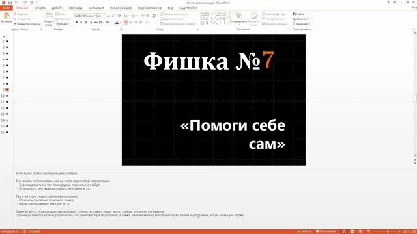
Task: Clear all formatting icon
Action: coord(119,16)
